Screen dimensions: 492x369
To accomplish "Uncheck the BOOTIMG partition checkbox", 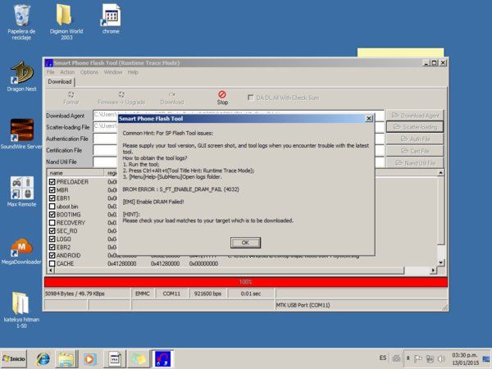I will [x=52, y=214].
